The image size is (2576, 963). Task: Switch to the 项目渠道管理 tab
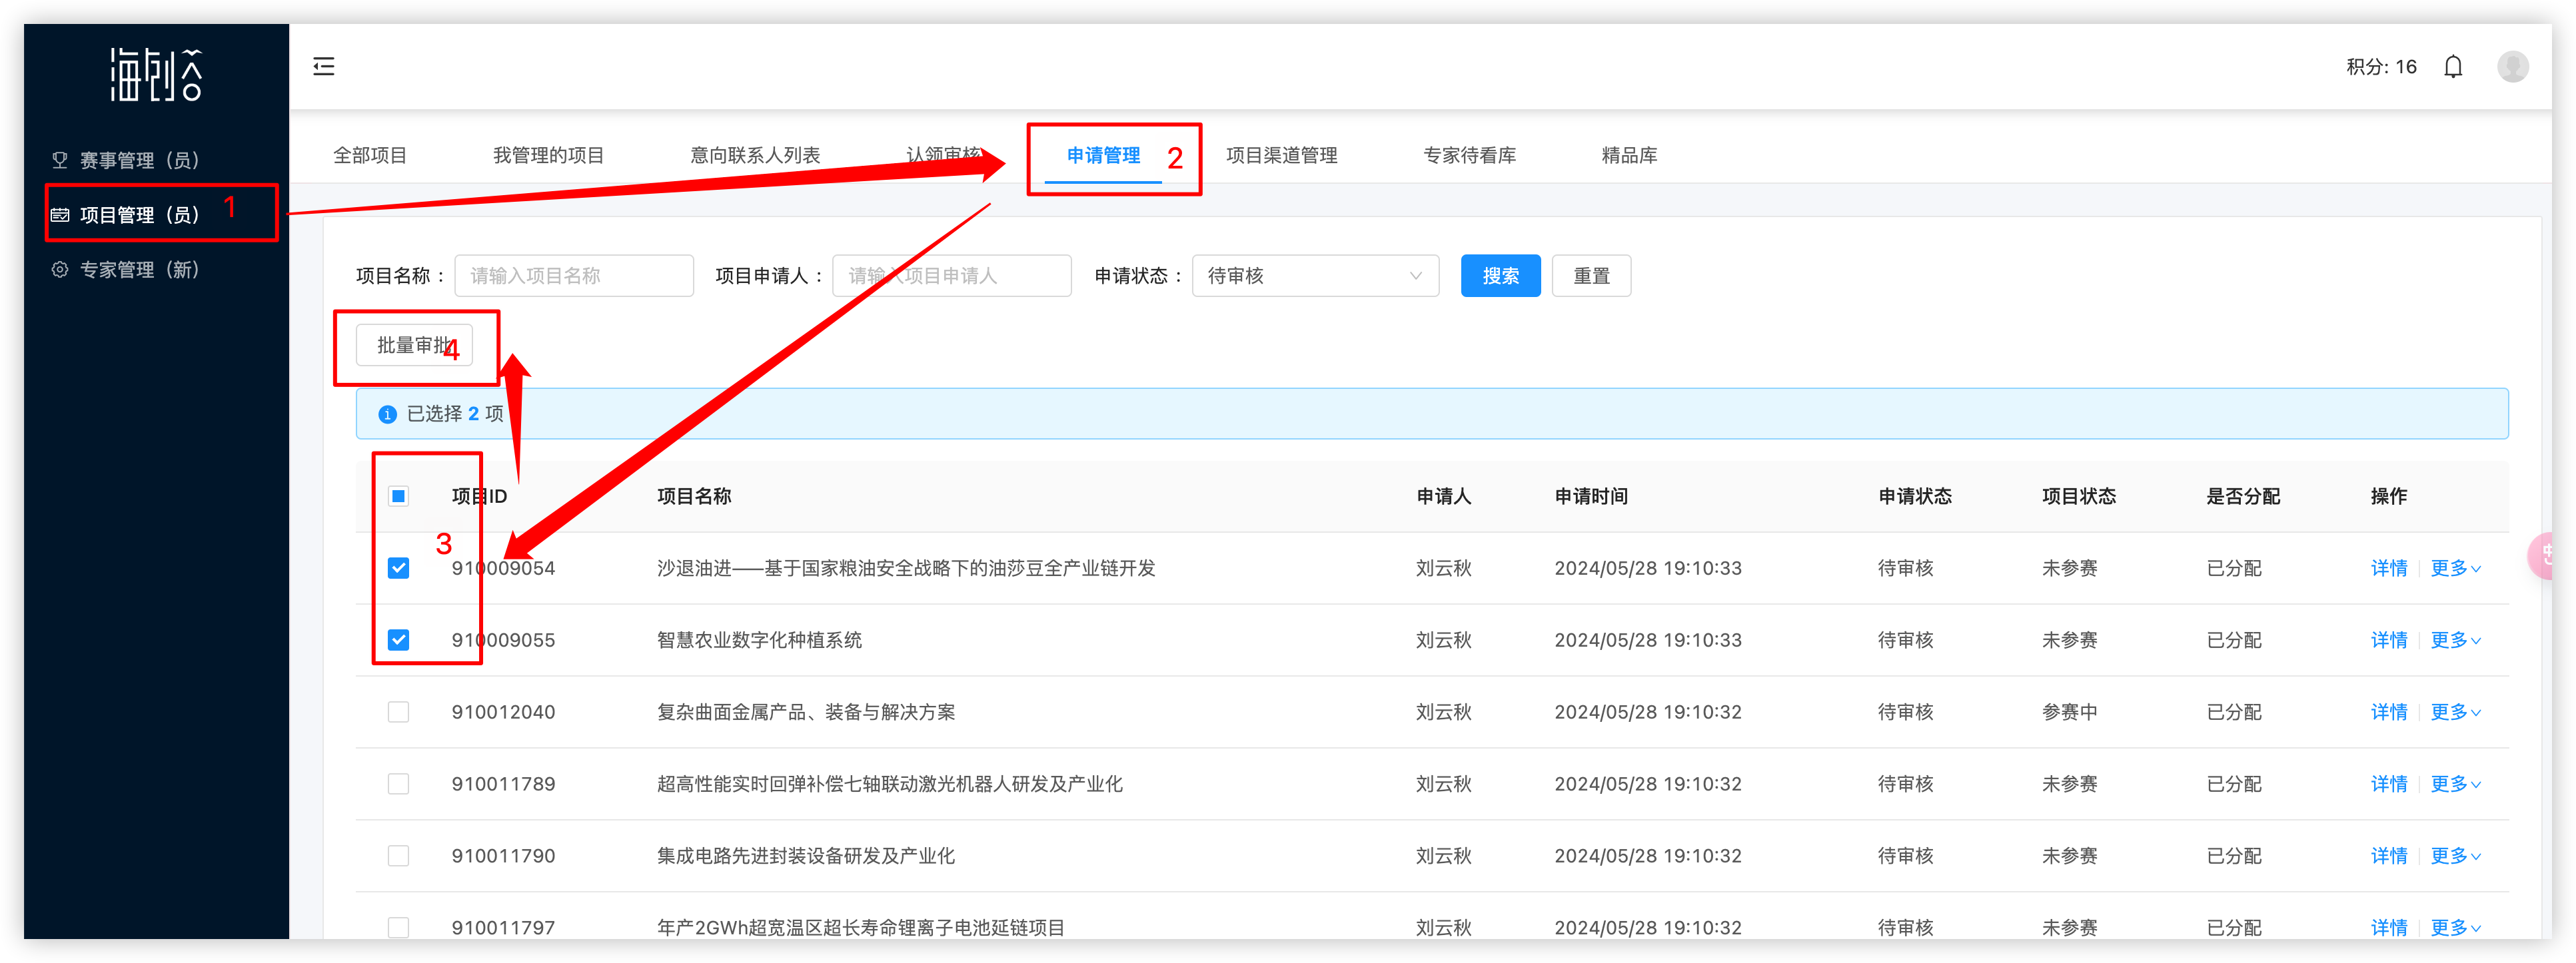point(1281,156)
